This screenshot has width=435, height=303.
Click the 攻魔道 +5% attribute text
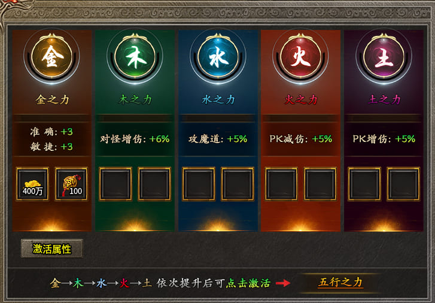click(x=218, y=139)
